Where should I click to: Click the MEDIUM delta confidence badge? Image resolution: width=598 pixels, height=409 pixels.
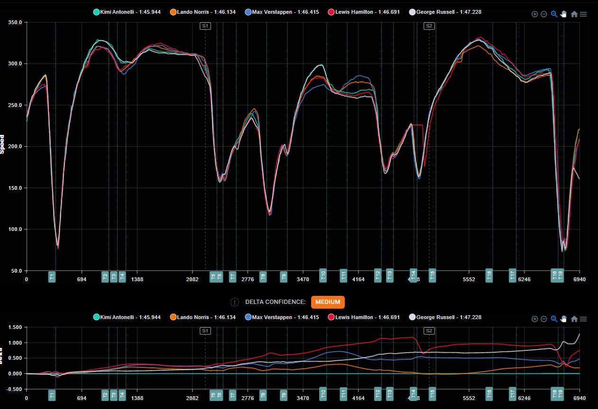coord(328,302)
